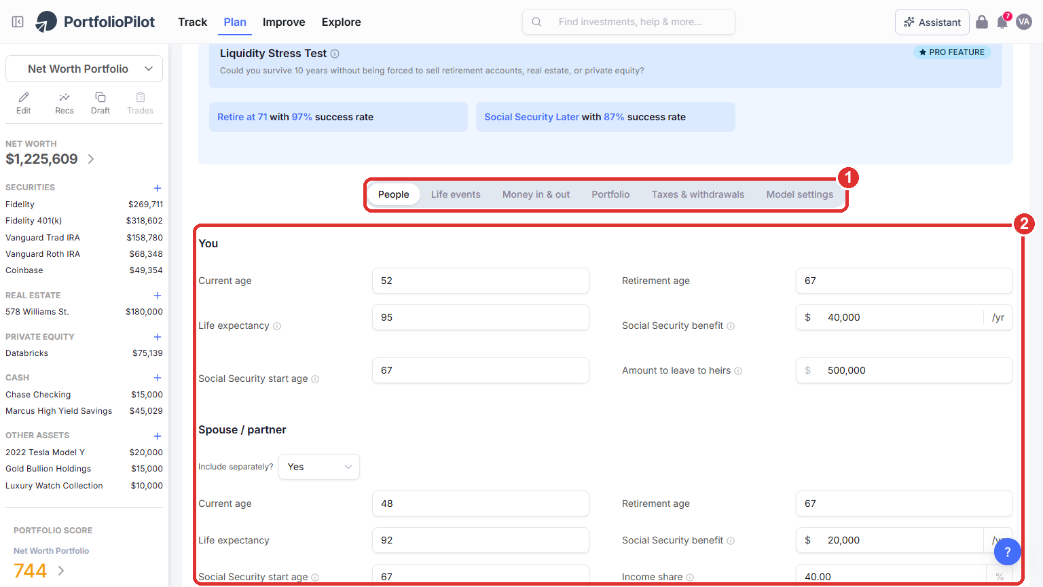Open the Assistant button
Screen dimensions: 1043x587
[x=932, y=22]
